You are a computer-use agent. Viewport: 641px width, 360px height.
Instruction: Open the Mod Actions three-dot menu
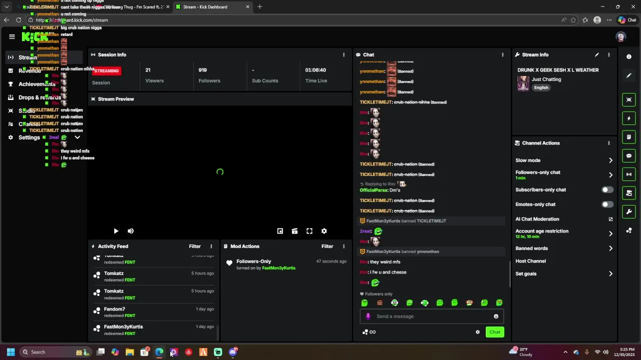click(x=344, y=246)
